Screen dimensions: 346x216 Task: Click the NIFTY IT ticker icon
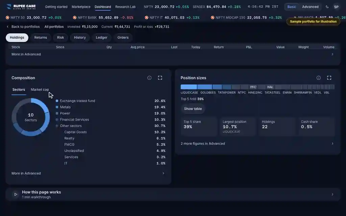[x=147, y=18]
